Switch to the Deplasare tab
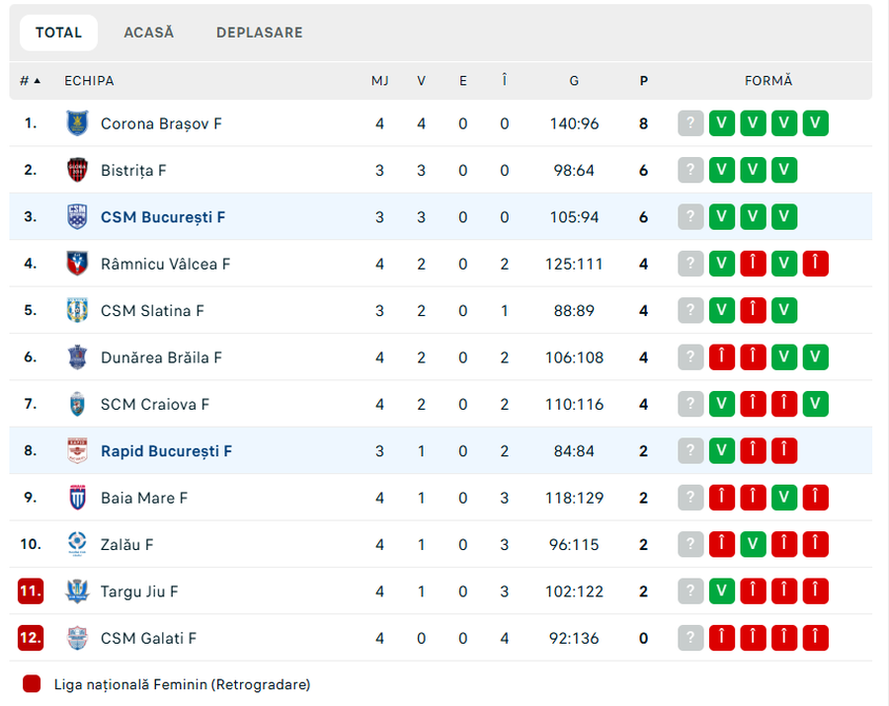 coord(260,33)
